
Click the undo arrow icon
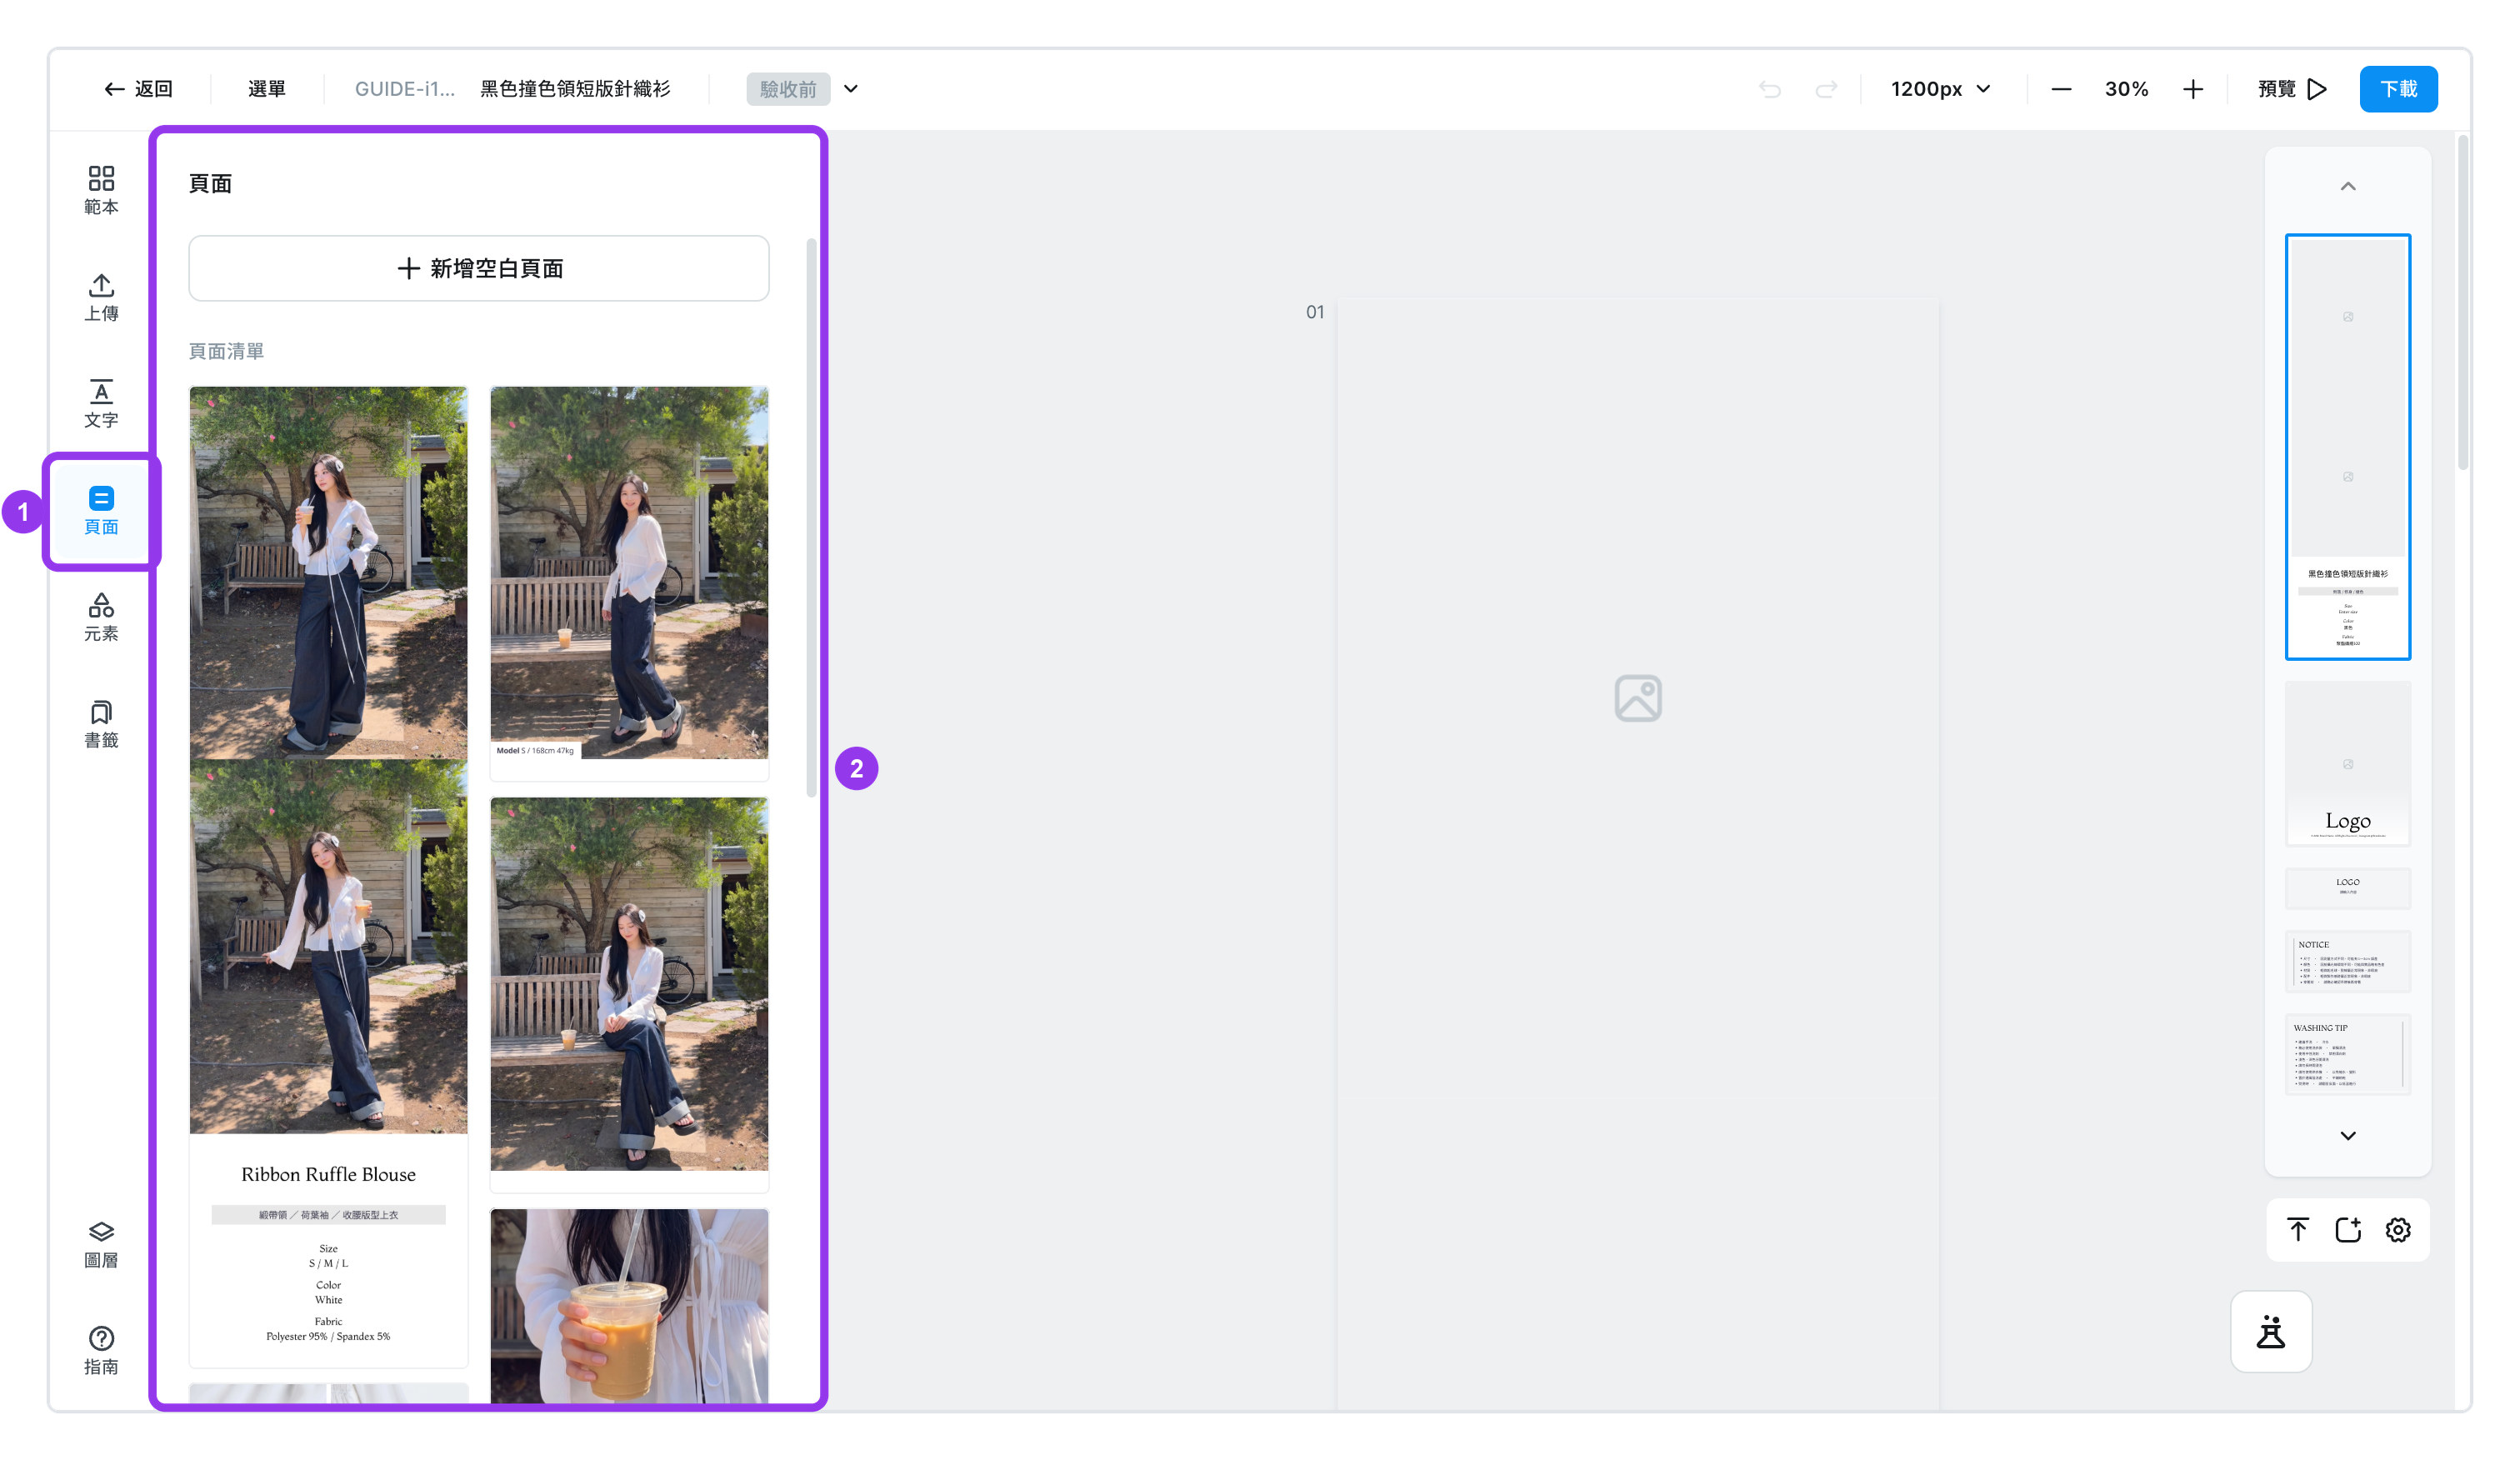(x=1770, y=89)
